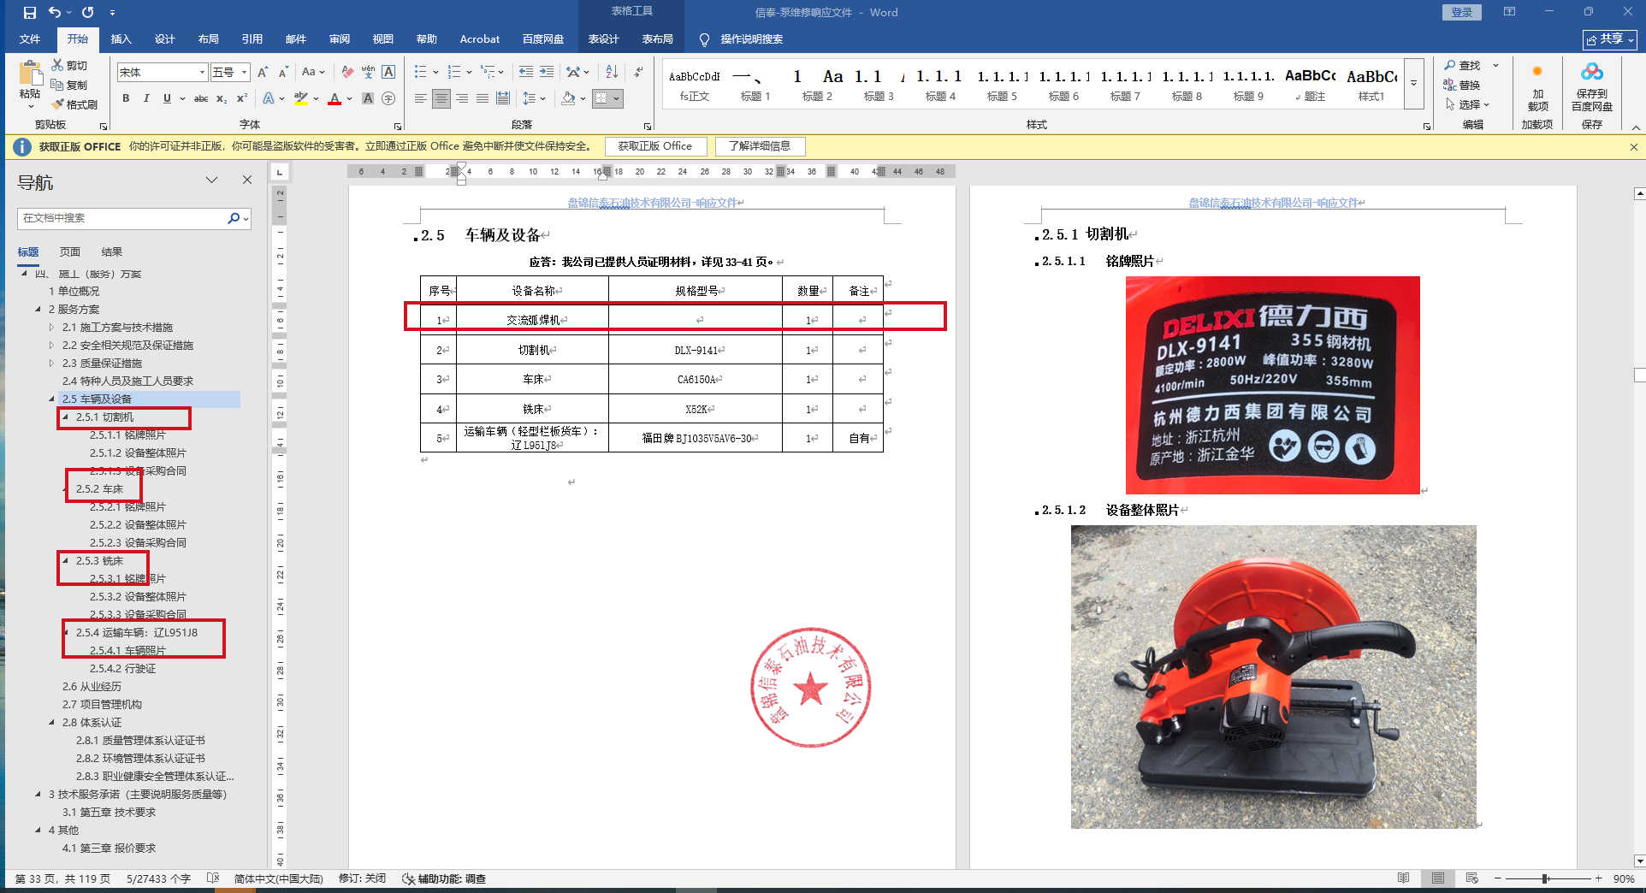Expand the 2.1 施工方案与技术措施 node
1646x893 pixels.
click(51, 328)
